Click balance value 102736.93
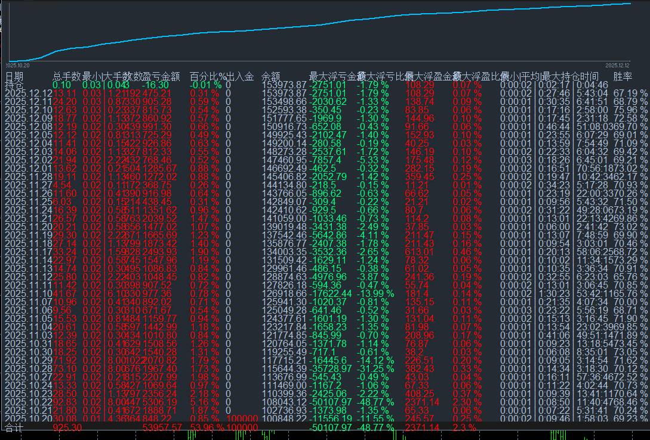Viewport: 650px width, 440px height. point(284,410)
